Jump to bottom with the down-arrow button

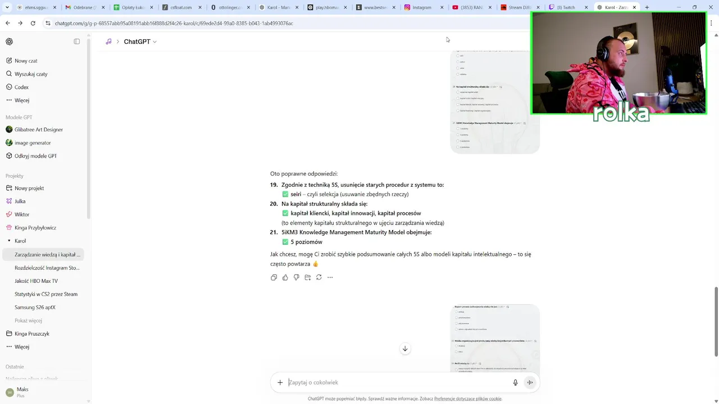(x=404, y=348)
